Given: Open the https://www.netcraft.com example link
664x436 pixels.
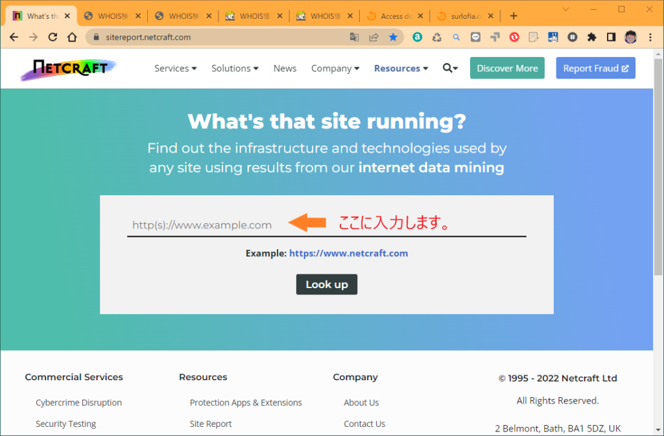Looking at the screenshot, I should point(348,253).
